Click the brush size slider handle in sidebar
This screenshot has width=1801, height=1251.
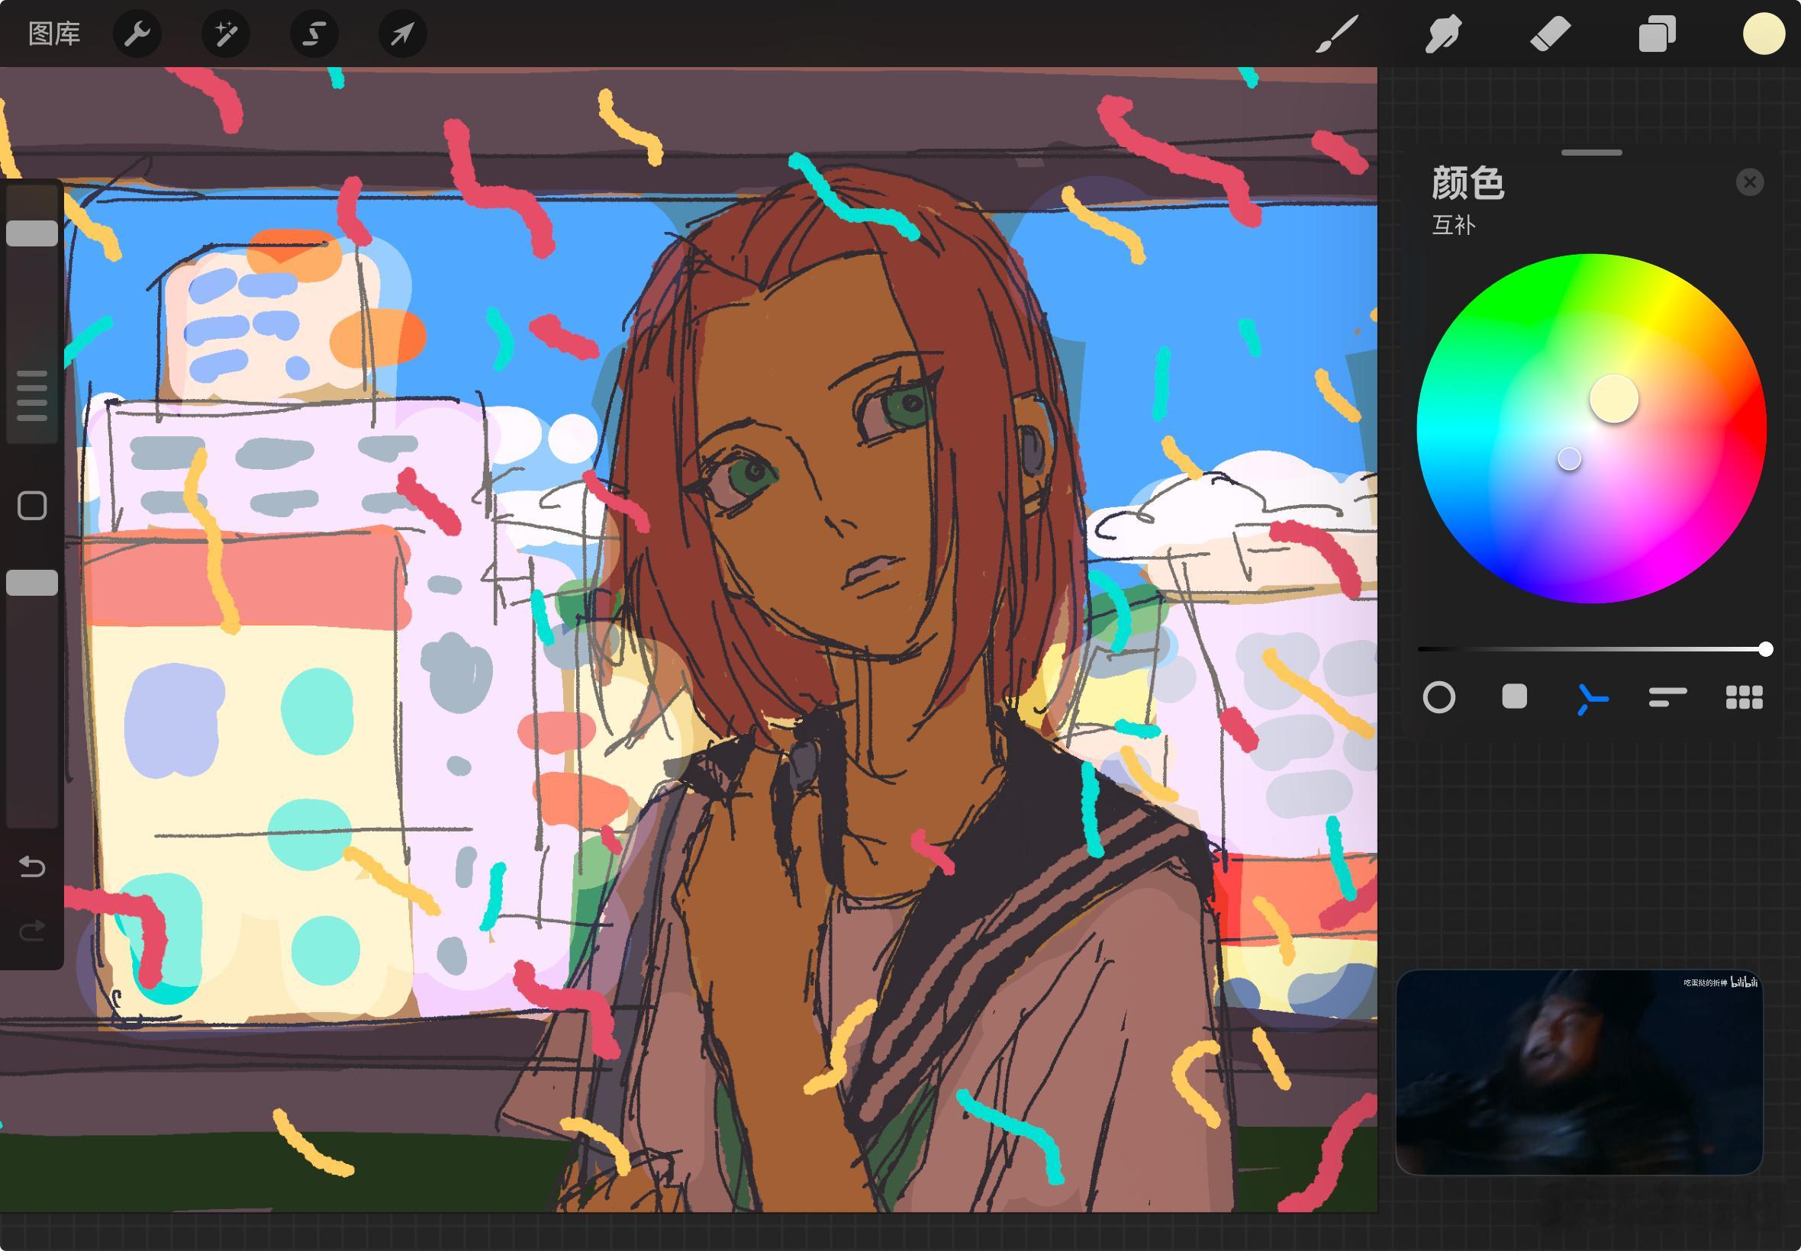(32, 233)
